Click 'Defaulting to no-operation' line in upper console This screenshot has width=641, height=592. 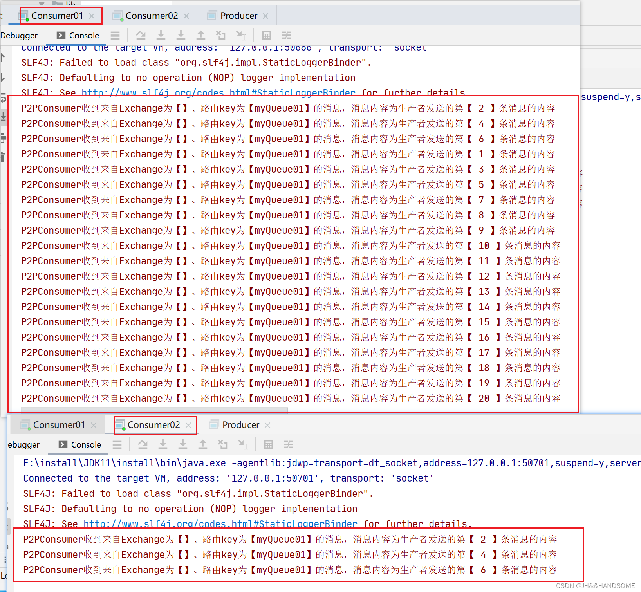point(188,78)
